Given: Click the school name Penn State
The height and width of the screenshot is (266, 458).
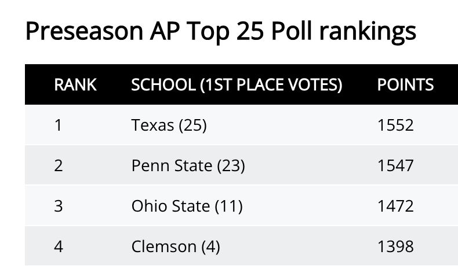Looking at the screenshot, I should click(x=172, y=165).
